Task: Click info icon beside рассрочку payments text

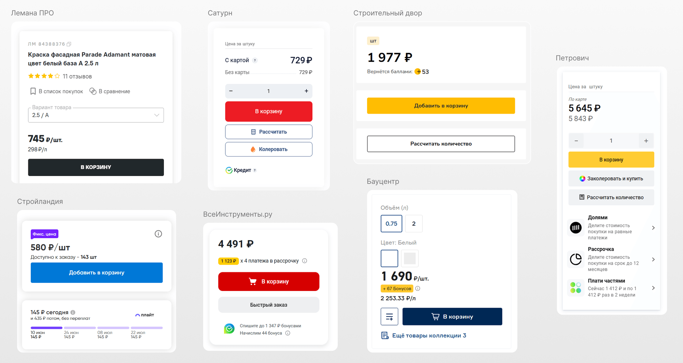Action: click(x=305, y=261)
